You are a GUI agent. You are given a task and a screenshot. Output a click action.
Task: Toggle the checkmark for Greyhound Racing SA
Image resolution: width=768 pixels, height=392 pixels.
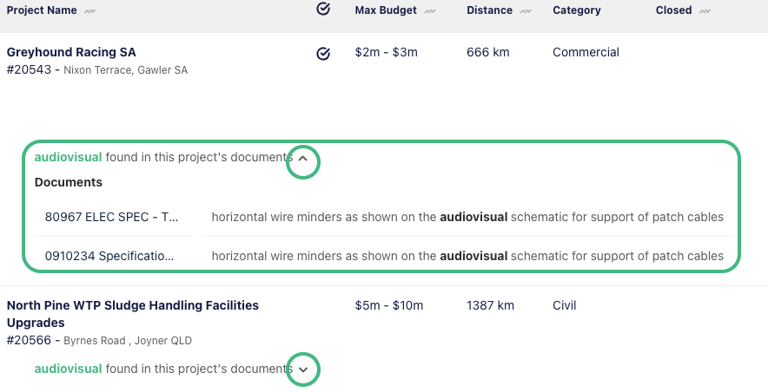tap(323, 54)
